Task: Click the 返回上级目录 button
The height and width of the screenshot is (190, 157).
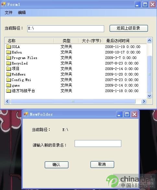Action: [129, 28]
